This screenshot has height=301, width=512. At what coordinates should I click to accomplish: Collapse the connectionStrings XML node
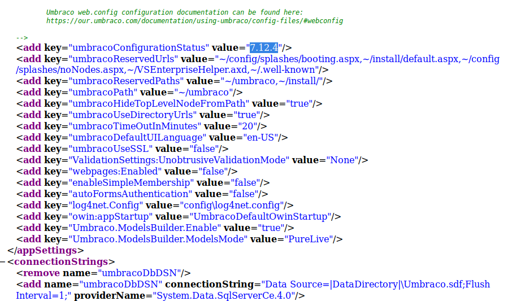pyautogui.click(x=3, y=262)
